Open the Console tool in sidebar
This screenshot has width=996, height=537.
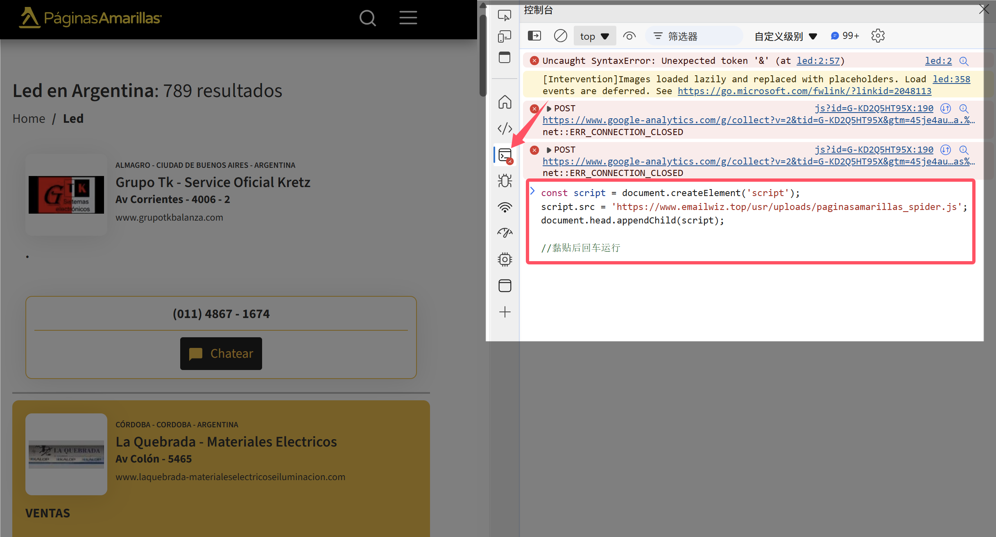point(506,156)
